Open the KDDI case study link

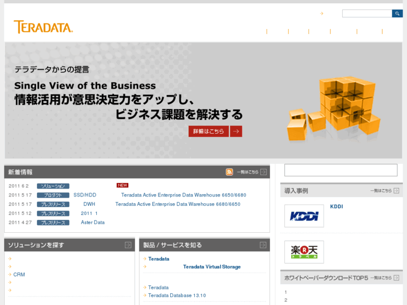click(336, 207)
